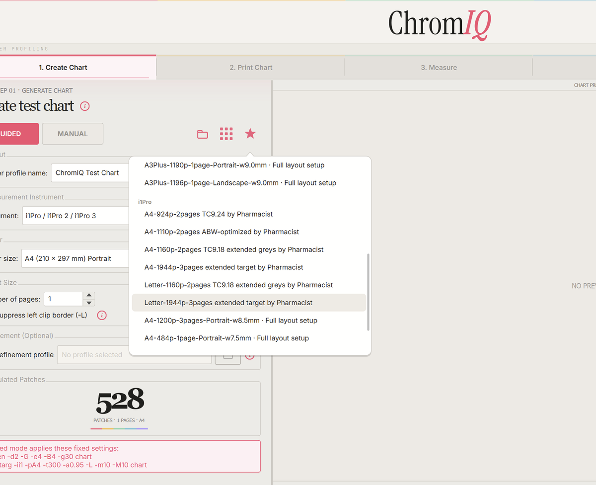
Task: Click the 528 patches count
Action: click(120, 401)
